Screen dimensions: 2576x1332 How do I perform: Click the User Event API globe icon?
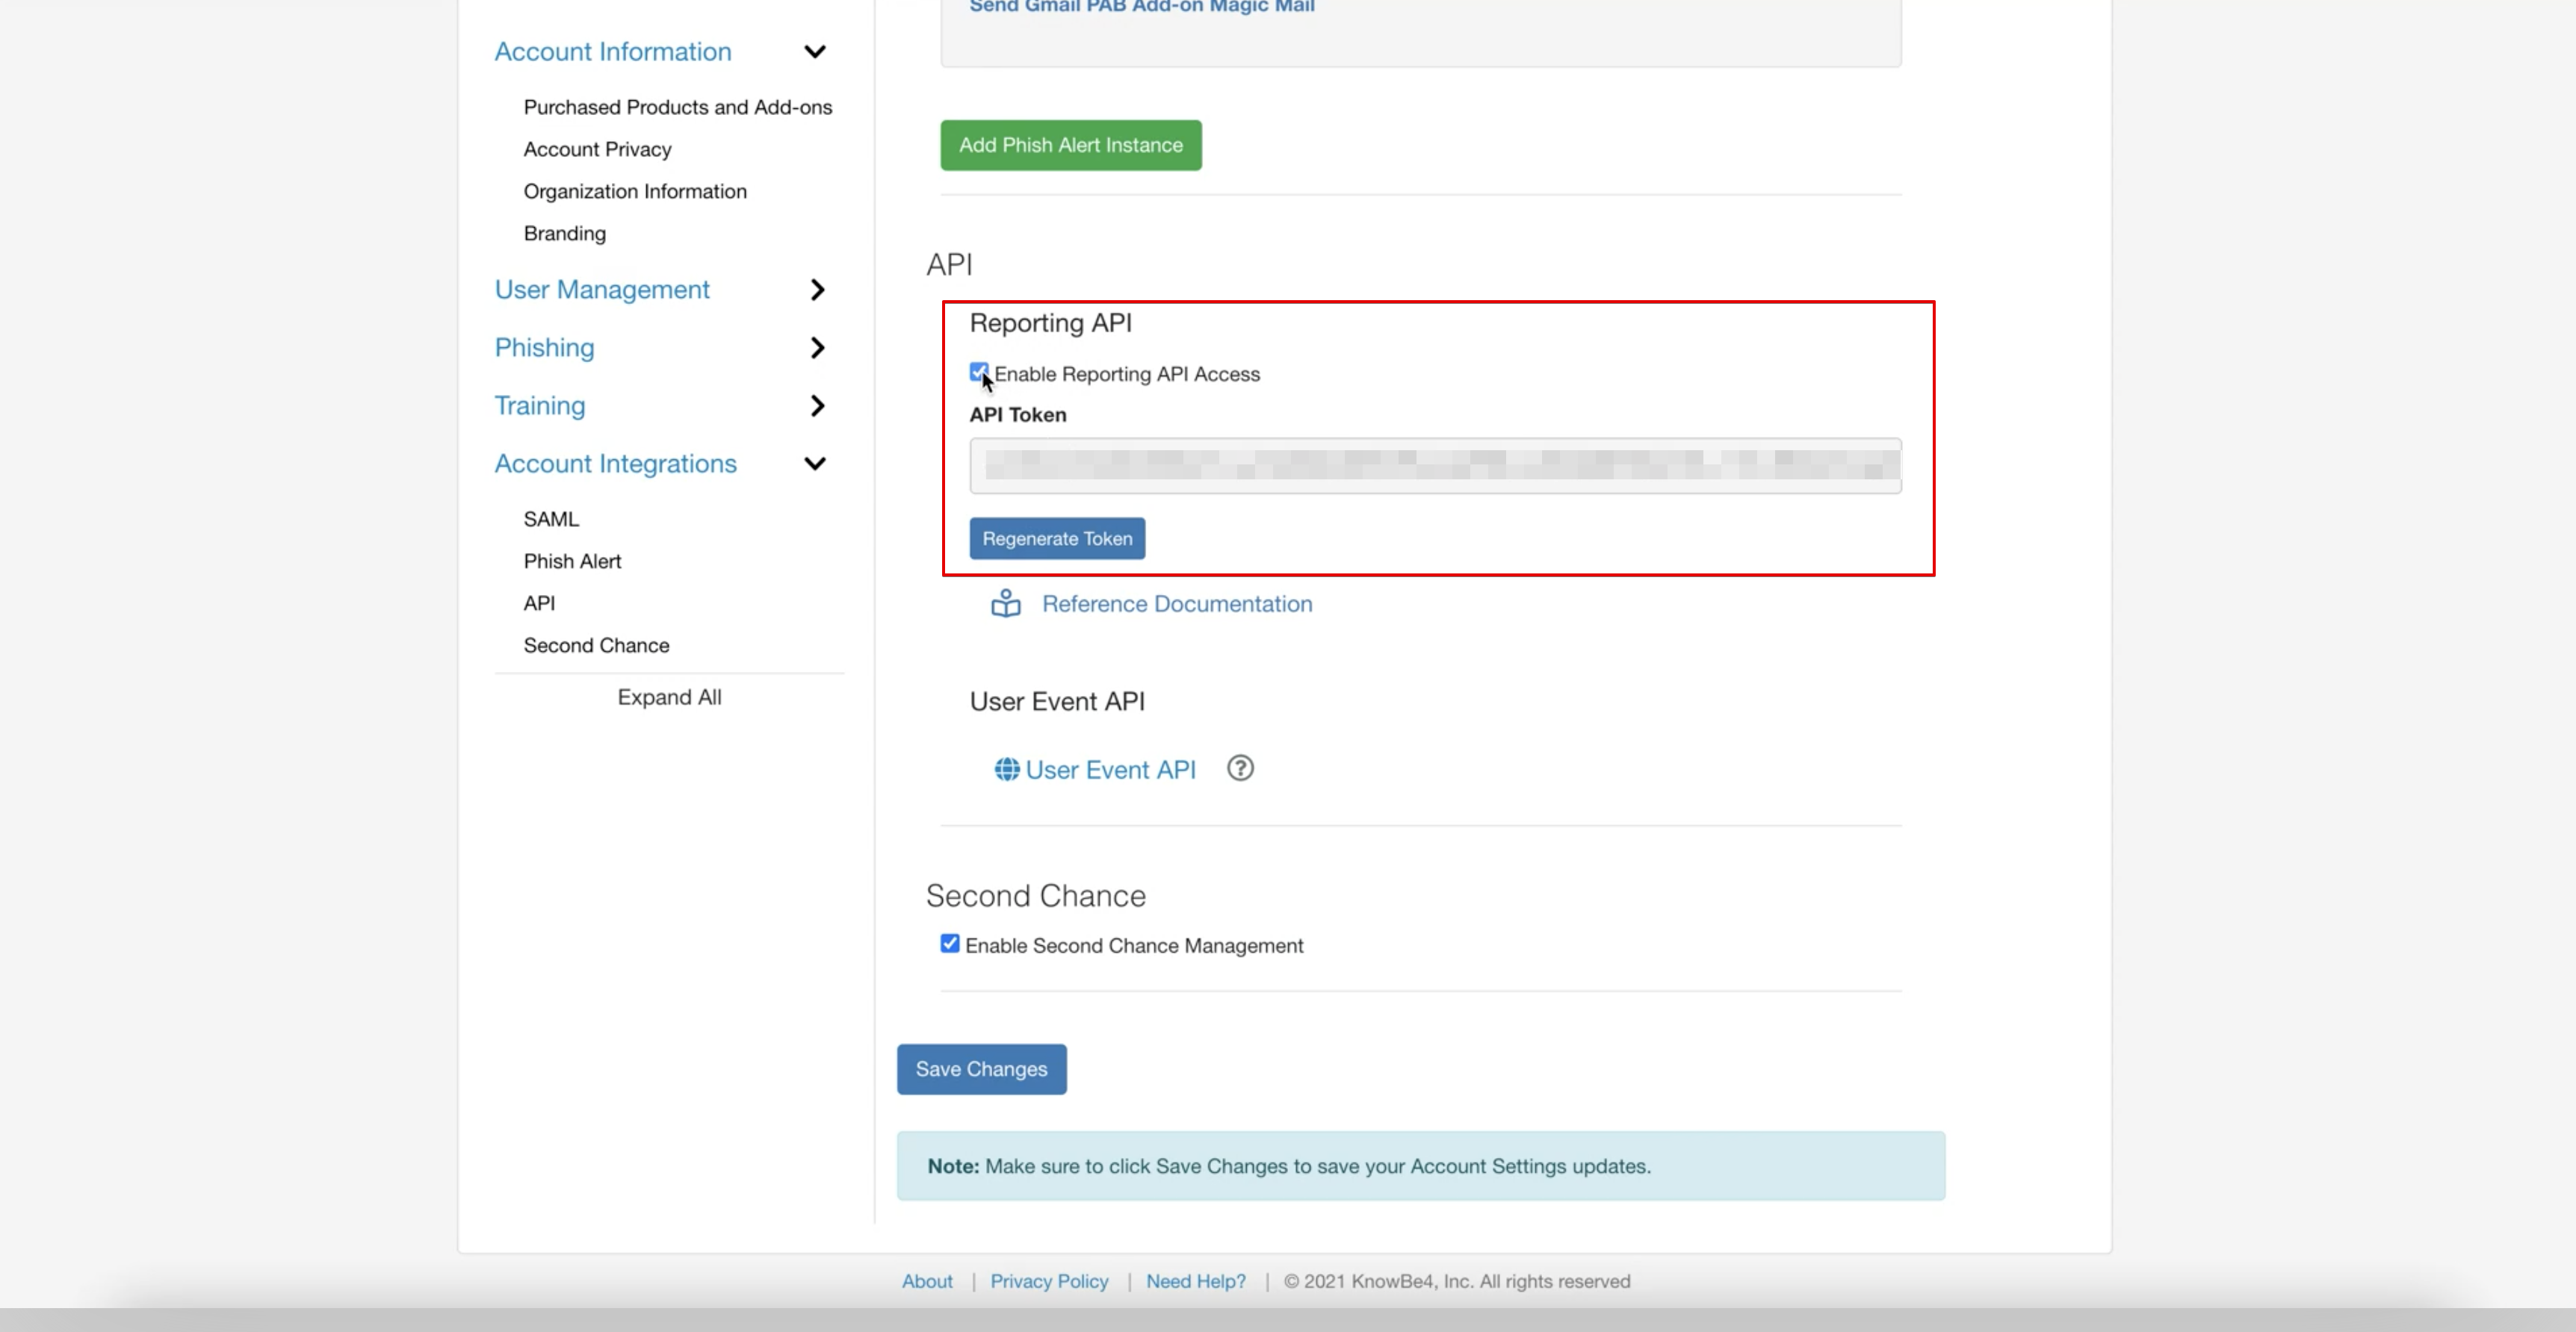click(x=1006, y=770)
